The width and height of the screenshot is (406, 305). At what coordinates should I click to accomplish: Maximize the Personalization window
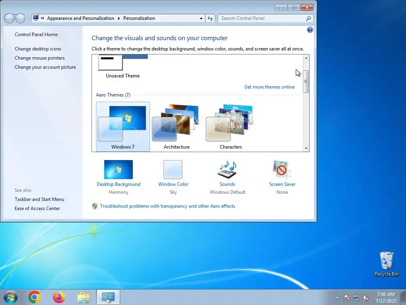(x=294, y=8)
